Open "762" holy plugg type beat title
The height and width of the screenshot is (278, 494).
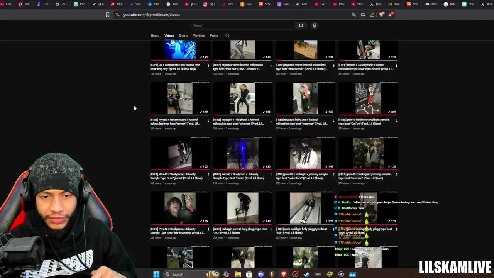[x=240, y=231]
